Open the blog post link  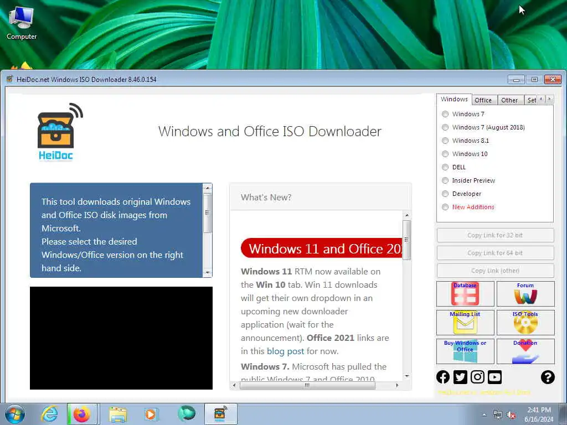point(285,351)
